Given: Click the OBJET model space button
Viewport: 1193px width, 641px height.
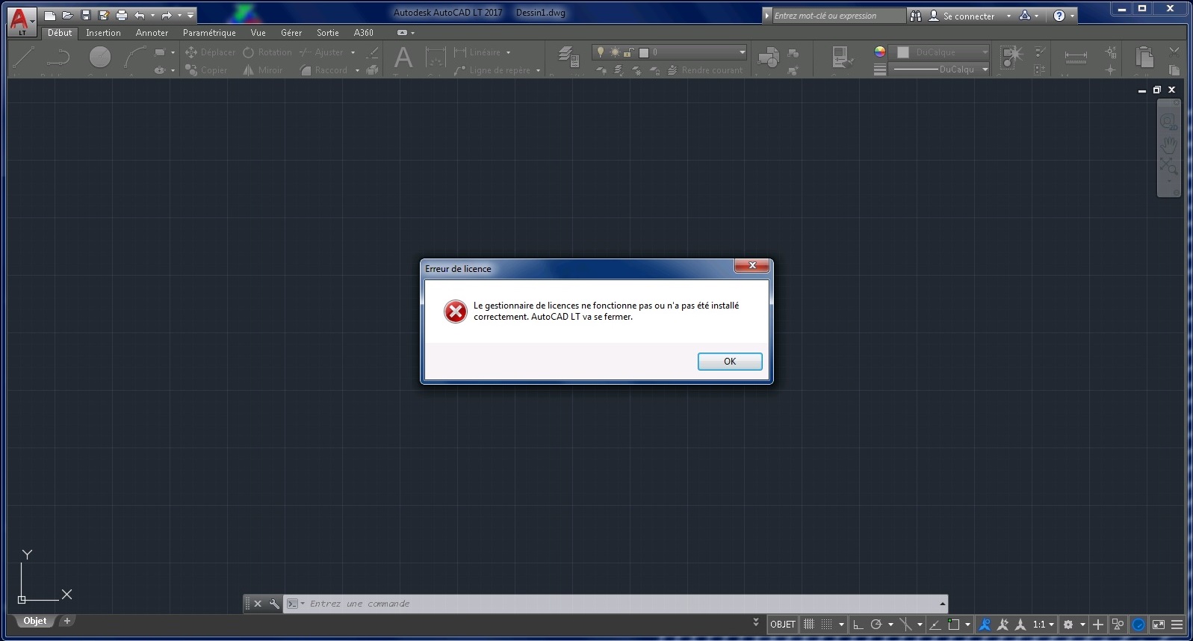Looking at the screenshot, I should click(783, 625).
